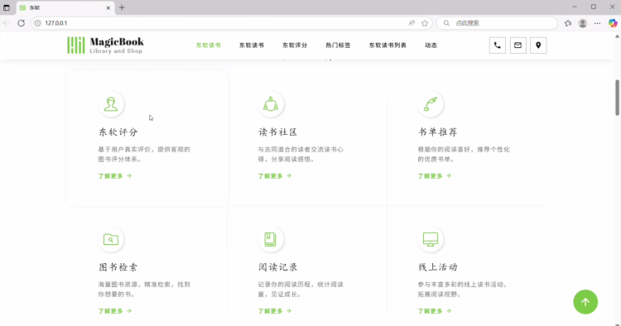621x326 pixels.
Task: Close the 东软 browser tab
Action: click(x=108, y=7)
